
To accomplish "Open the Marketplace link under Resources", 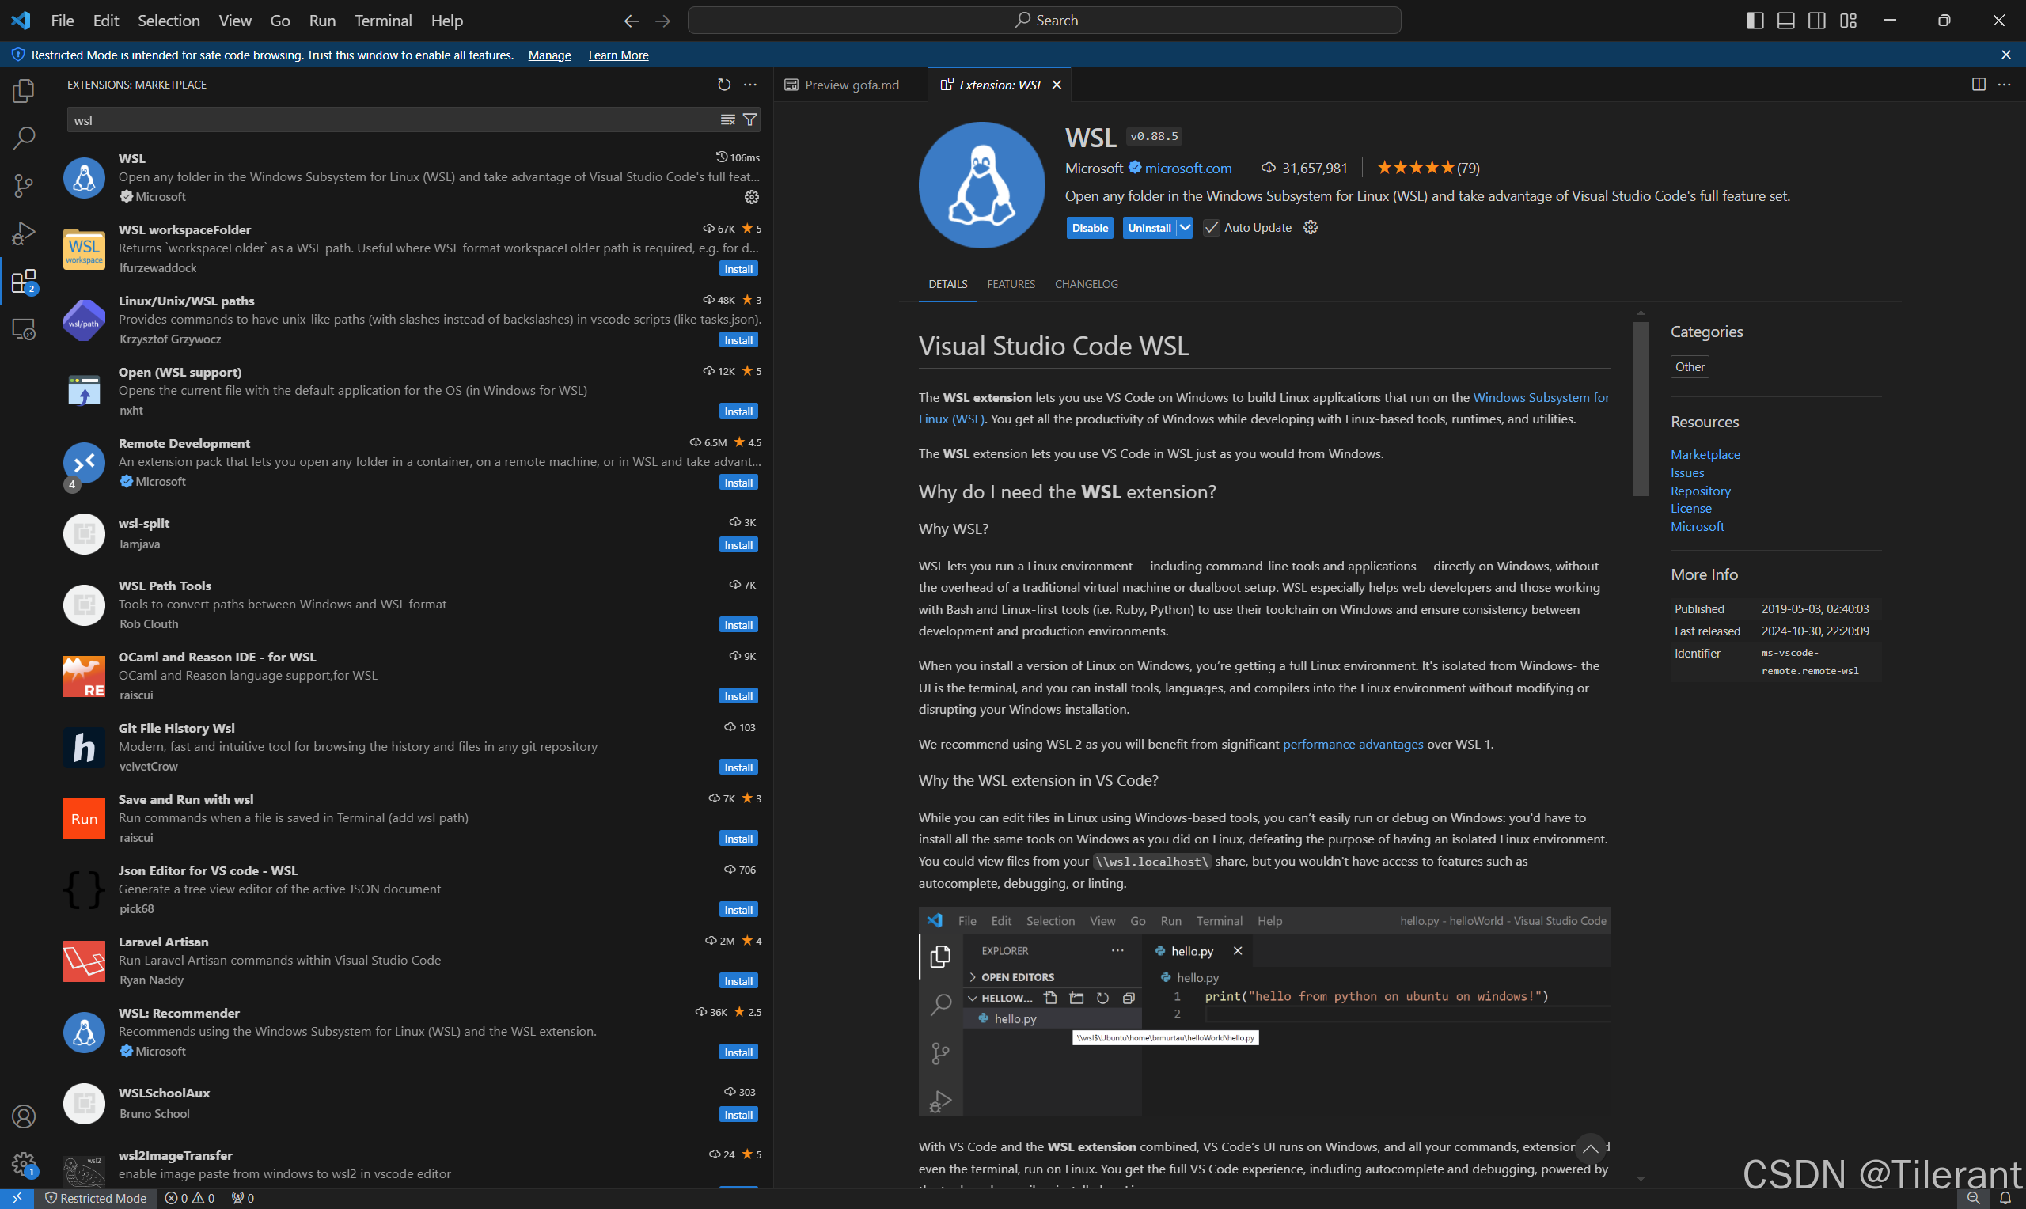I will click(1704, 454).
